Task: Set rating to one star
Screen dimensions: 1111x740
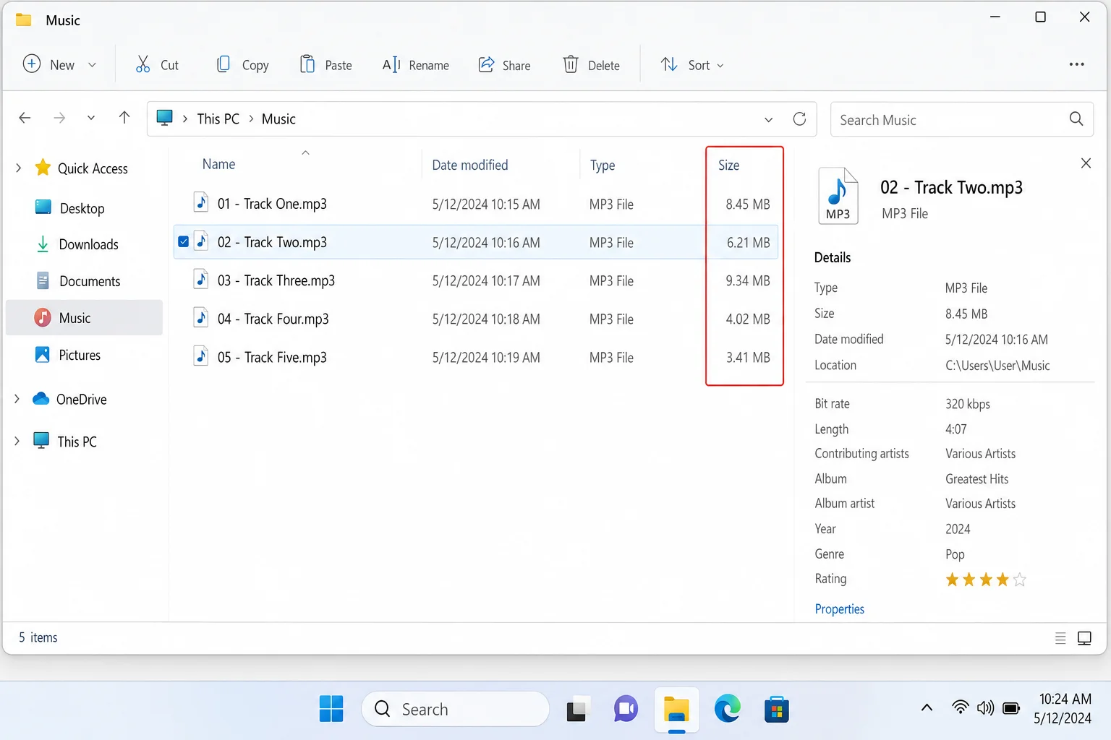Action: pyautogui.click(x=952, y=579)
